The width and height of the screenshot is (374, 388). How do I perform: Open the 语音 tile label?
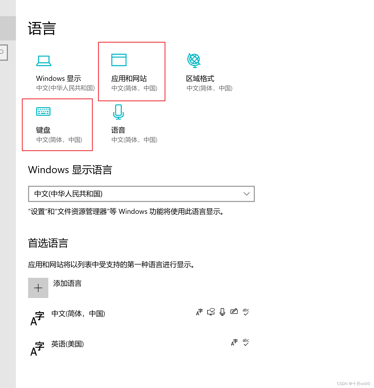click(x=118, y=130)
